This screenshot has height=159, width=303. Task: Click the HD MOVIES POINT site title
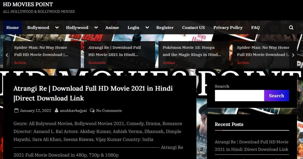click(28, 4)
